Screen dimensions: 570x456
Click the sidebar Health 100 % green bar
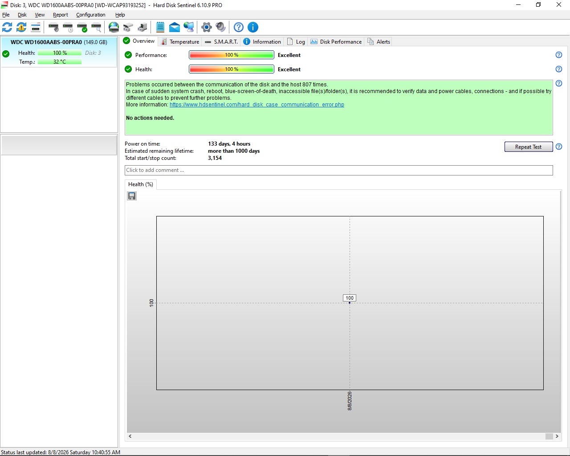(60, 53)
